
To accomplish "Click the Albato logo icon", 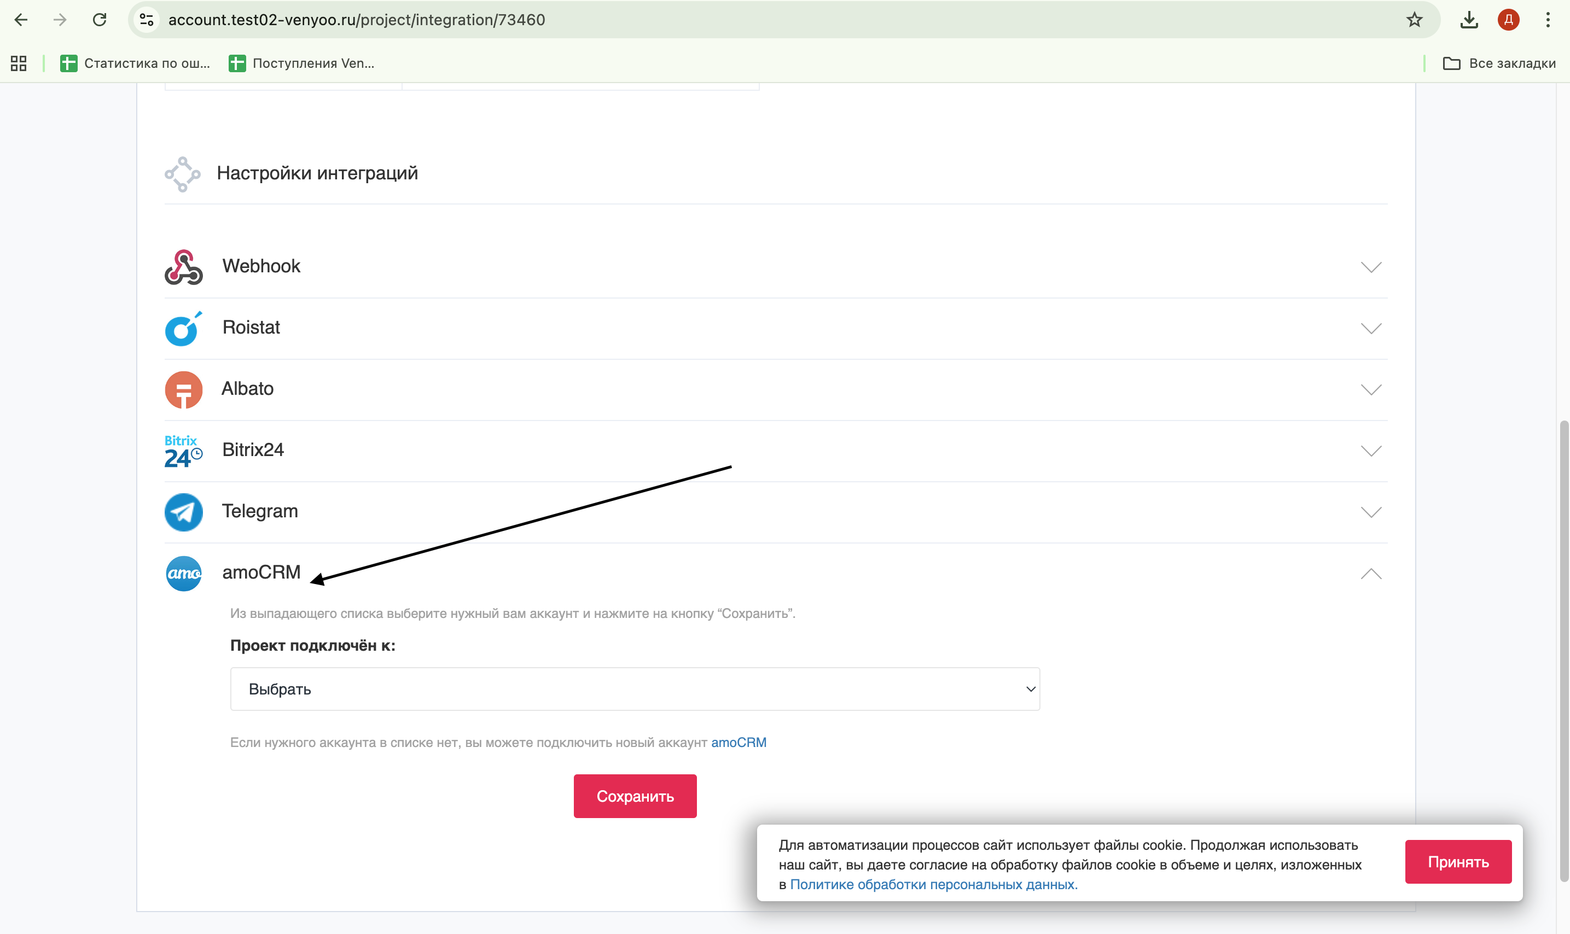I will click(x=183, y=389).
